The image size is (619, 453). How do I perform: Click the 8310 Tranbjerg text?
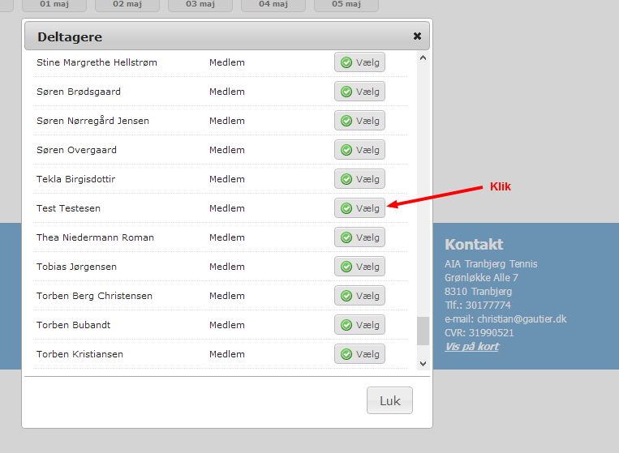point(479,292)
